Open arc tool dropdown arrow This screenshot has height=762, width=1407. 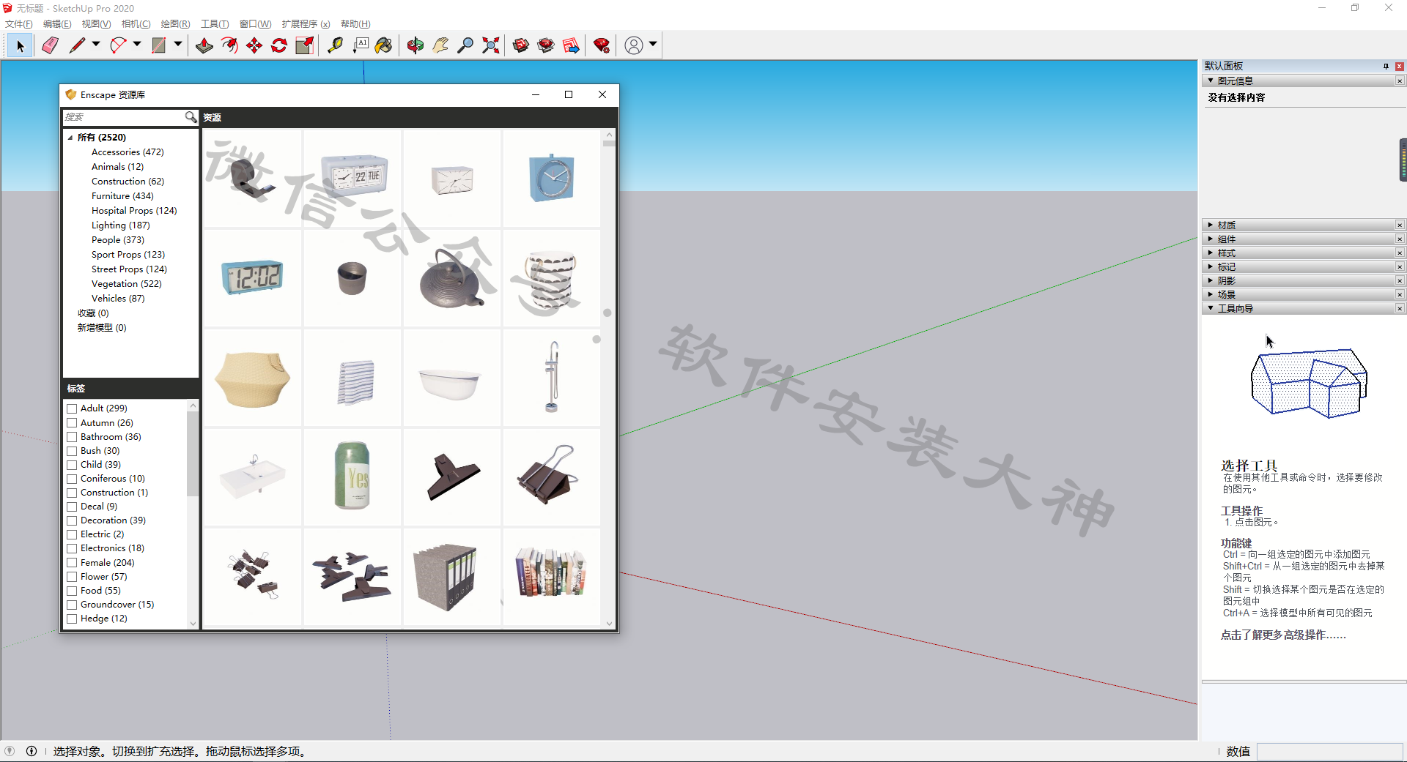click(x=137, y=45)
